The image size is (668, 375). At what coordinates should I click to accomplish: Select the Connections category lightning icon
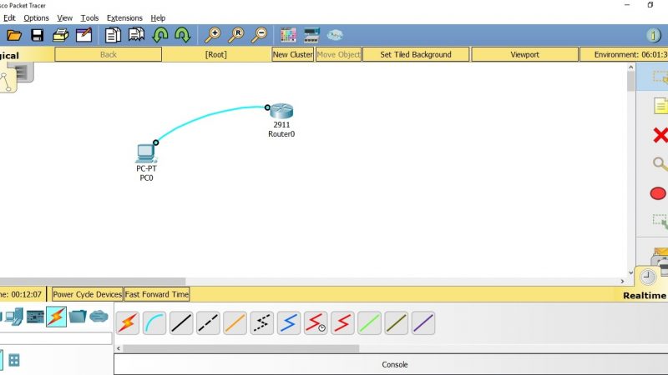tap(56, 317)
